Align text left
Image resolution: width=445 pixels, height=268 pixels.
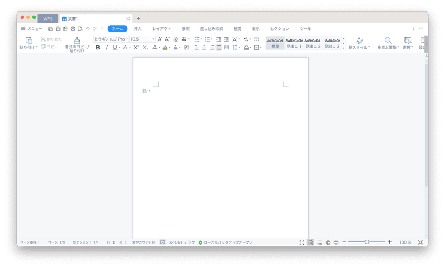click(x=197, y=48)
